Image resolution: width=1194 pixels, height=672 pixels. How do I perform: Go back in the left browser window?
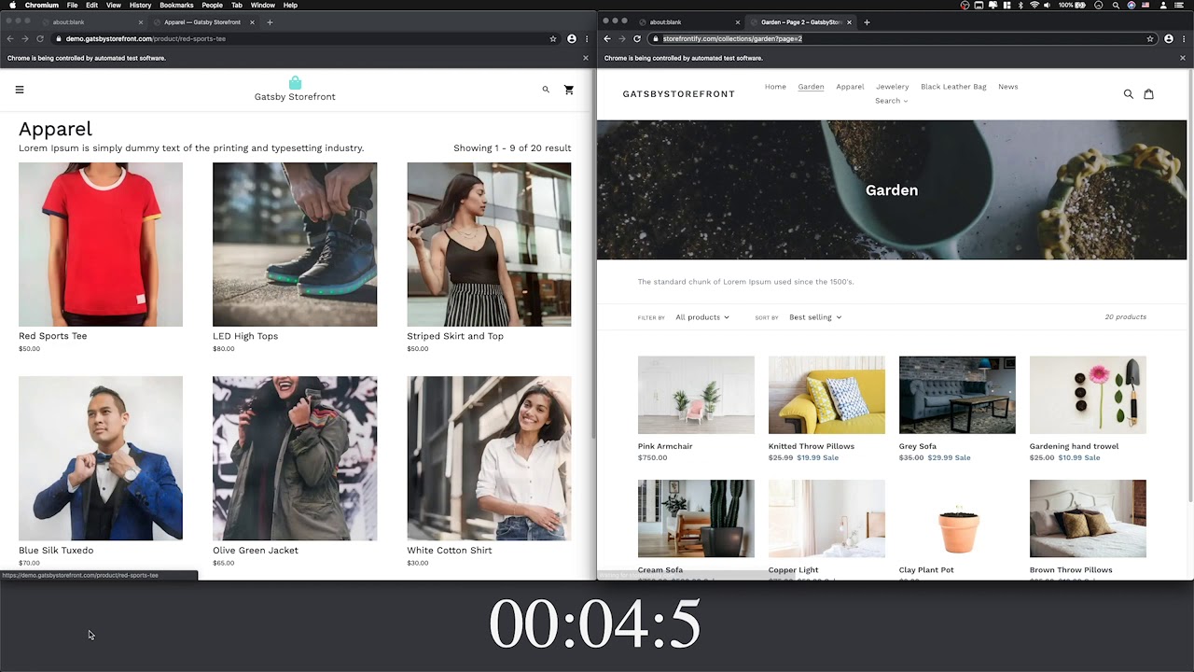(10, 38)
